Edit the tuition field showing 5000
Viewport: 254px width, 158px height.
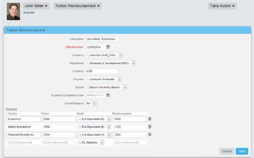(x=59, y=119)
